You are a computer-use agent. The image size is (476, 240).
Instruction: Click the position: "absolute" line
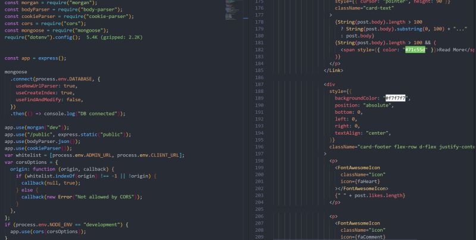(x=364, y=105)
